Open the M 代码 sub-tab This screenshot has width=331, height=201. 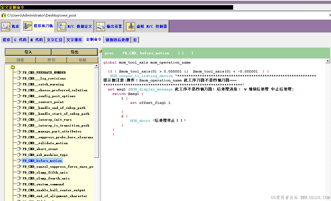[x=36, y=40]
